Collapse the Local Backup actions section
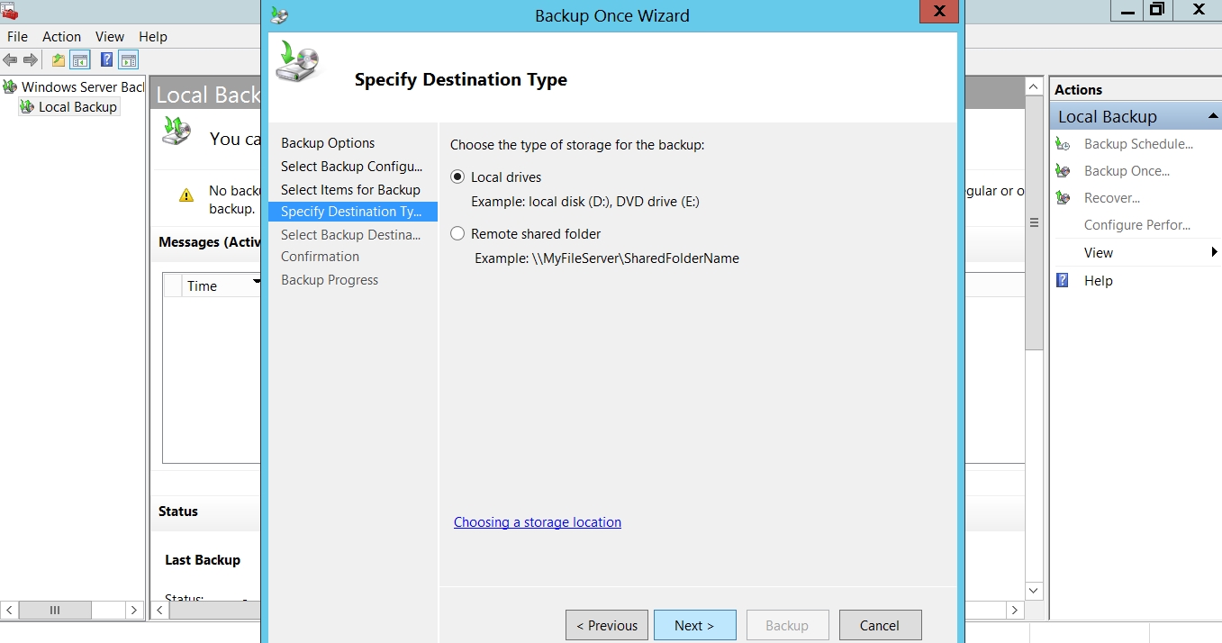The image size is (1222, 643). point(1210,117)
